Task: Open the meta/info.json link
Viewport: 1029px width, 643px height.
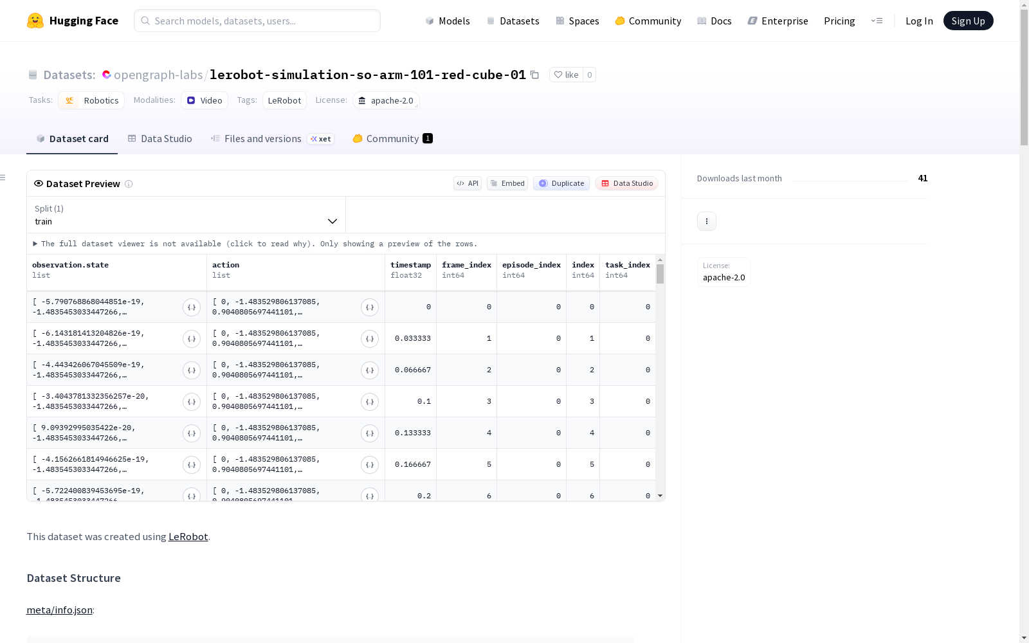Action: (x=59, y=610)
